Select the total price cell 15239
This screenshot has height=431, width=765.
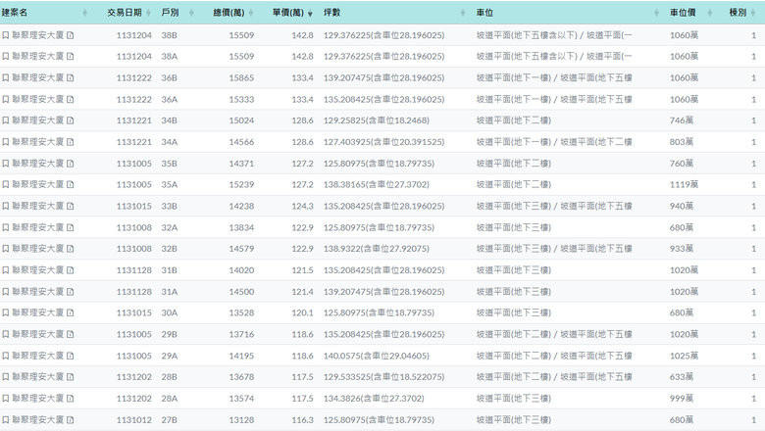[241, 184]
